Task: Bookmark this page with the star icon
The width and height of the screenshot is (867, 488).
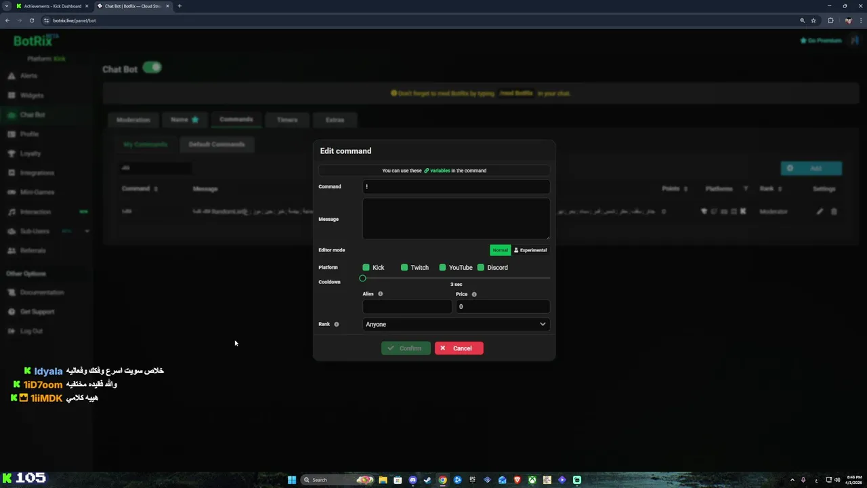Action: [x=813, y=20]
